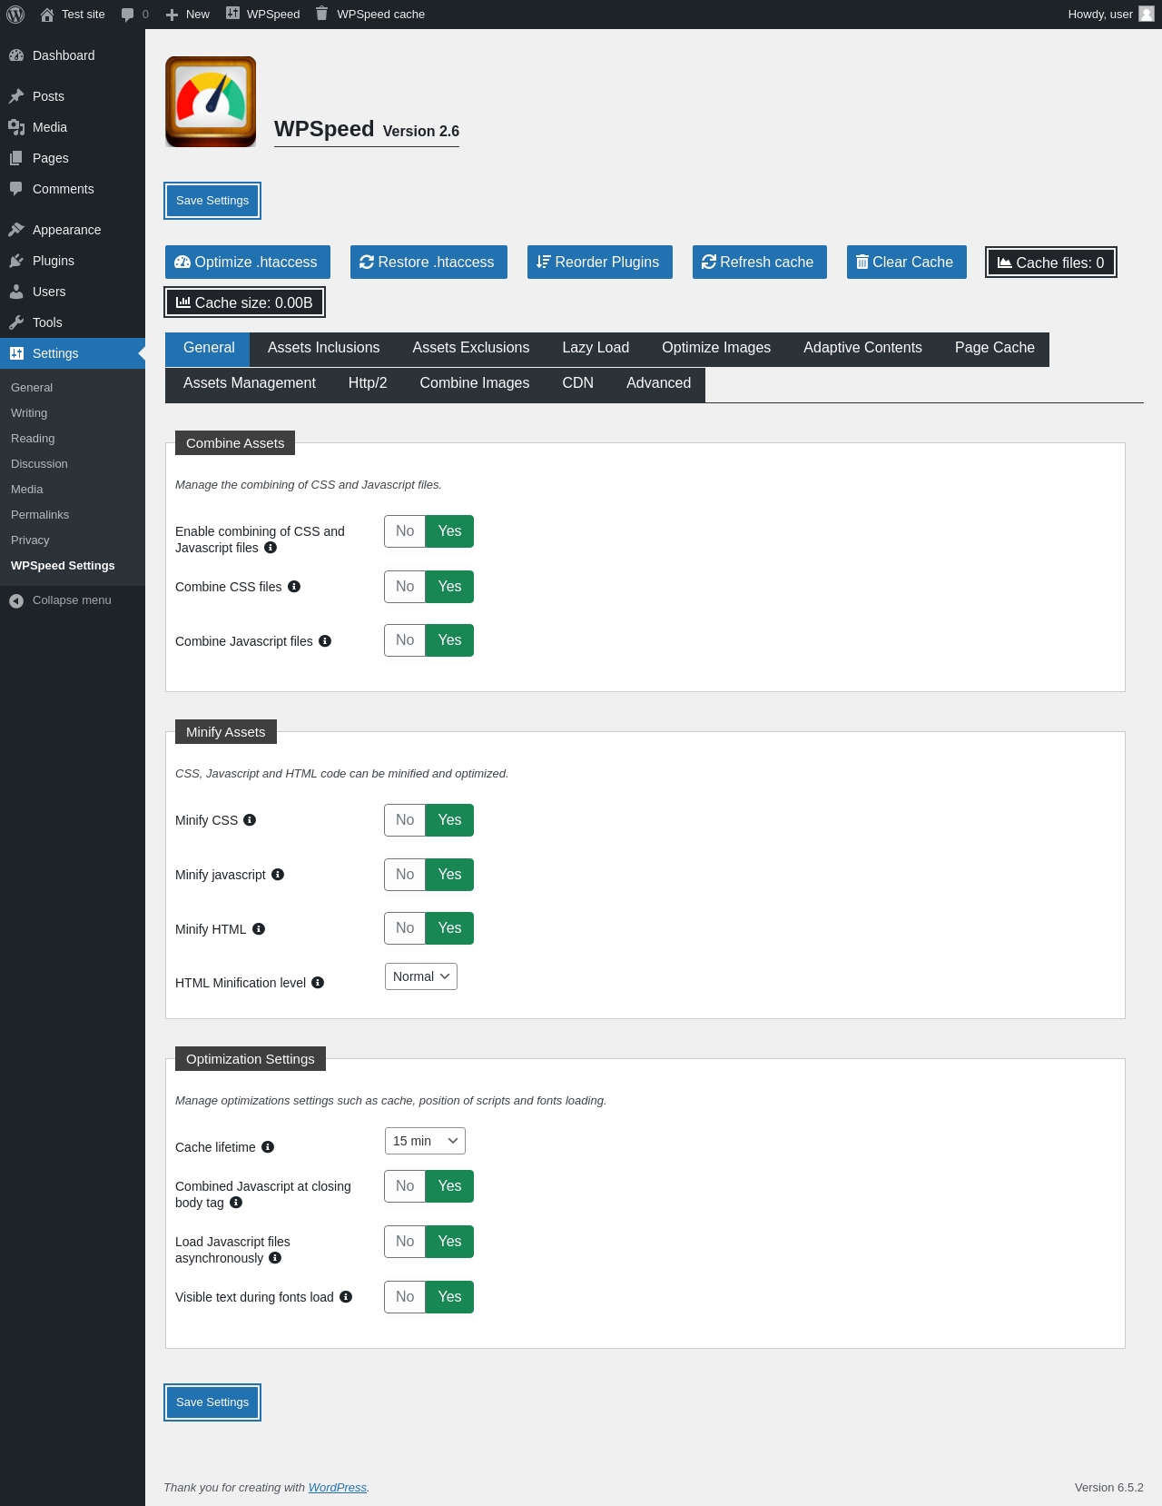Show info for Visible text during fonts load
Viewport: 1162px width, 1506px height.
tap(346, 1297)
